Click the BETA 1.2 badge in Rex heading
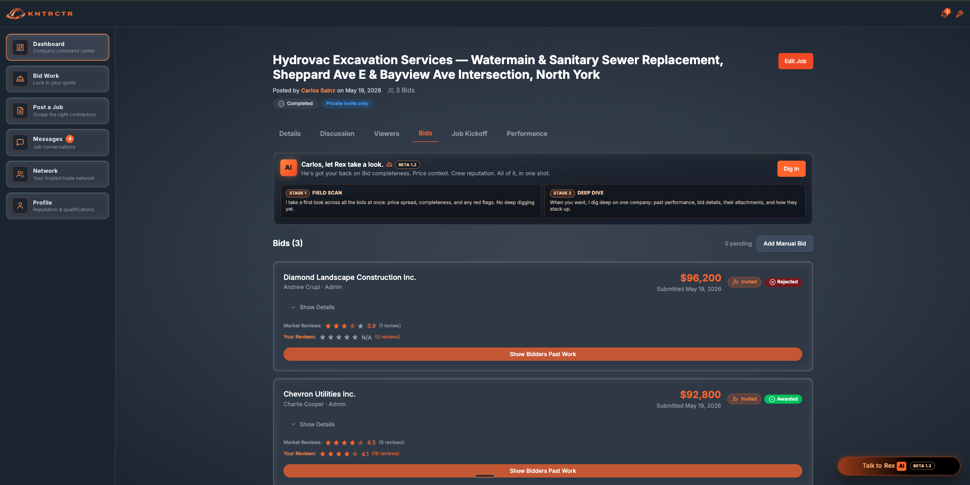The image size is (970, 485). [x=407, y=165]
